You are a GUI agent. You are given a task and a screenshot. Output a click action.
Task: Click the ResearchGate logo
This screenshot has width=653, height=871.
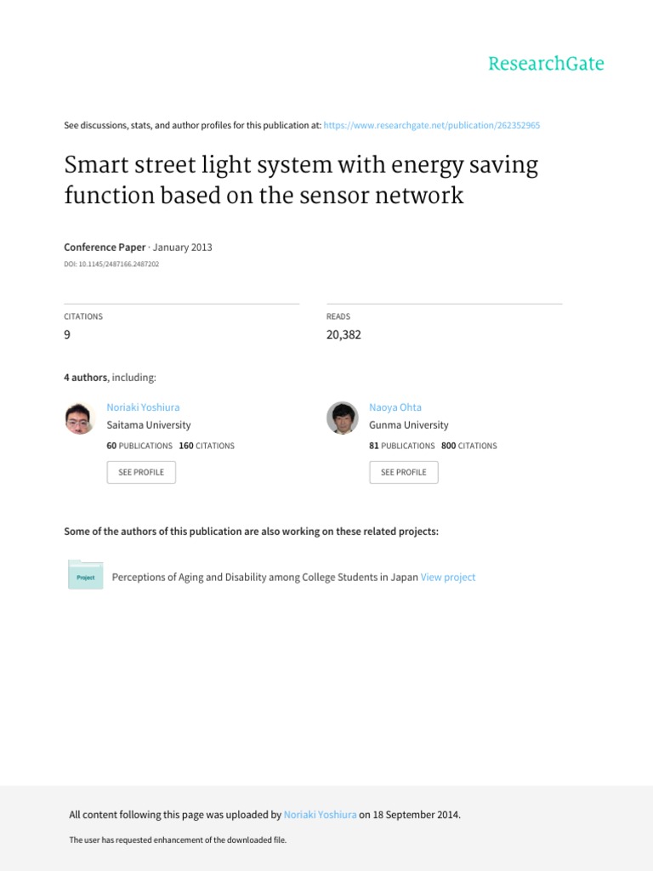546,64
